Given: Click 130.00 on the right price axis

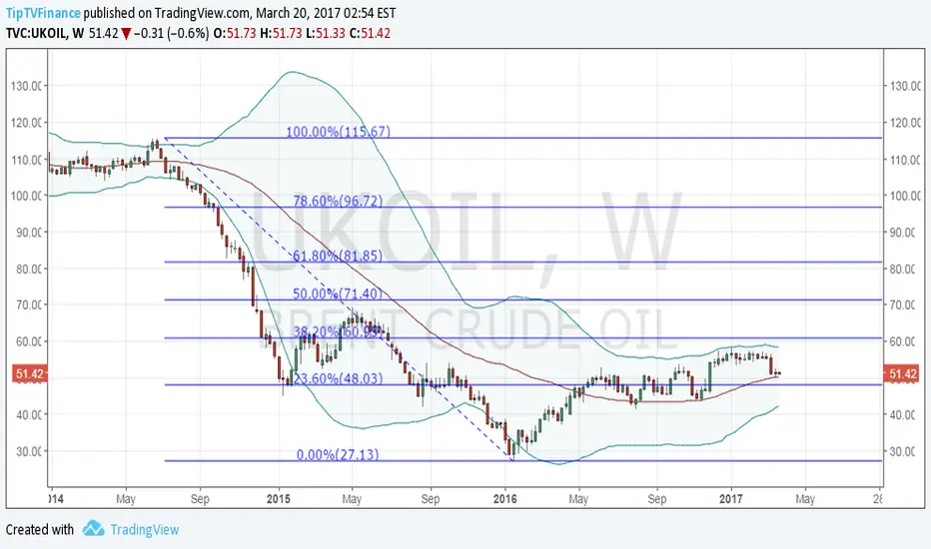Looking at the screenshot, I should click(905, 86).
